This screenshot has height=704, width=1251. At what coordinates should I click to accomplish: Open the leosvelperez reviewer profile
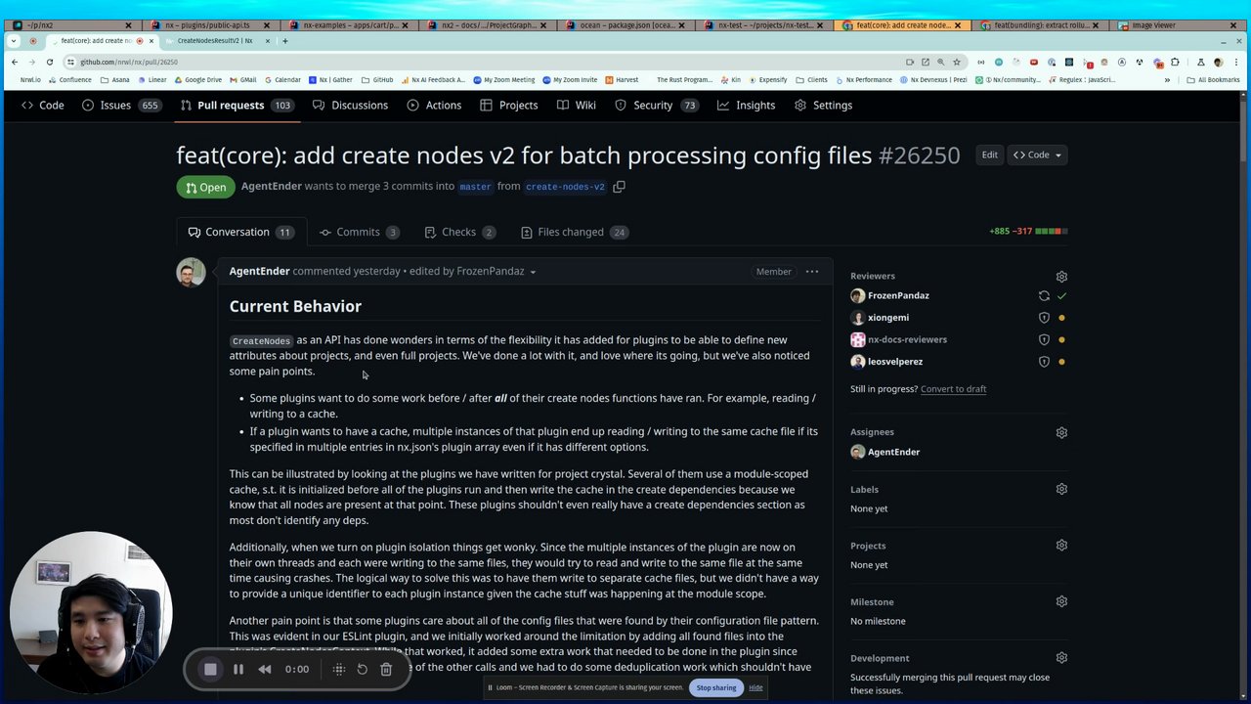coord(895,362)
